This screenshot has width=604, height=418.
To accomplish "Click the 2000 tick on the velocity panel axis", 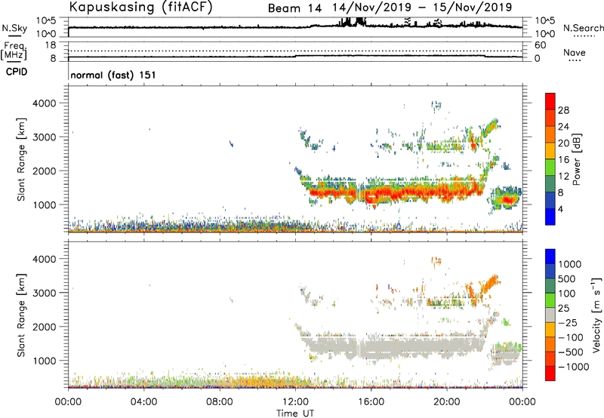I will point(44,327).
